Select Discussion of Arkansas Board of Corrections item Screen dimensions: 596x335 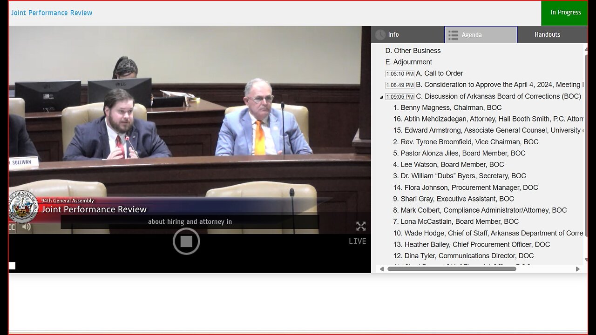[x=499, y=96]
